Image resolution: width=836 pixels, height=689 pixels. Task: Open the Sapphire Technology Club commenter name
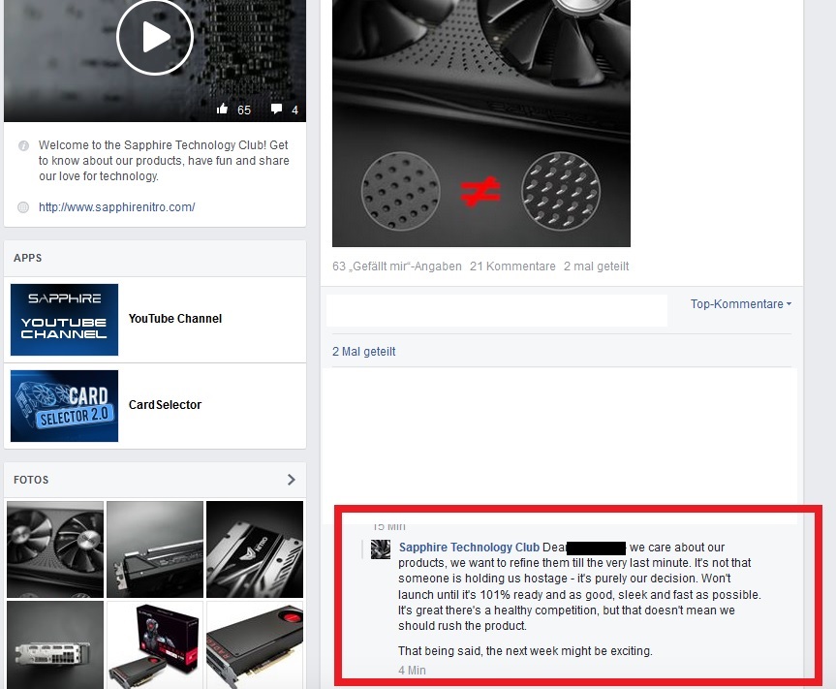coord(469,548)
